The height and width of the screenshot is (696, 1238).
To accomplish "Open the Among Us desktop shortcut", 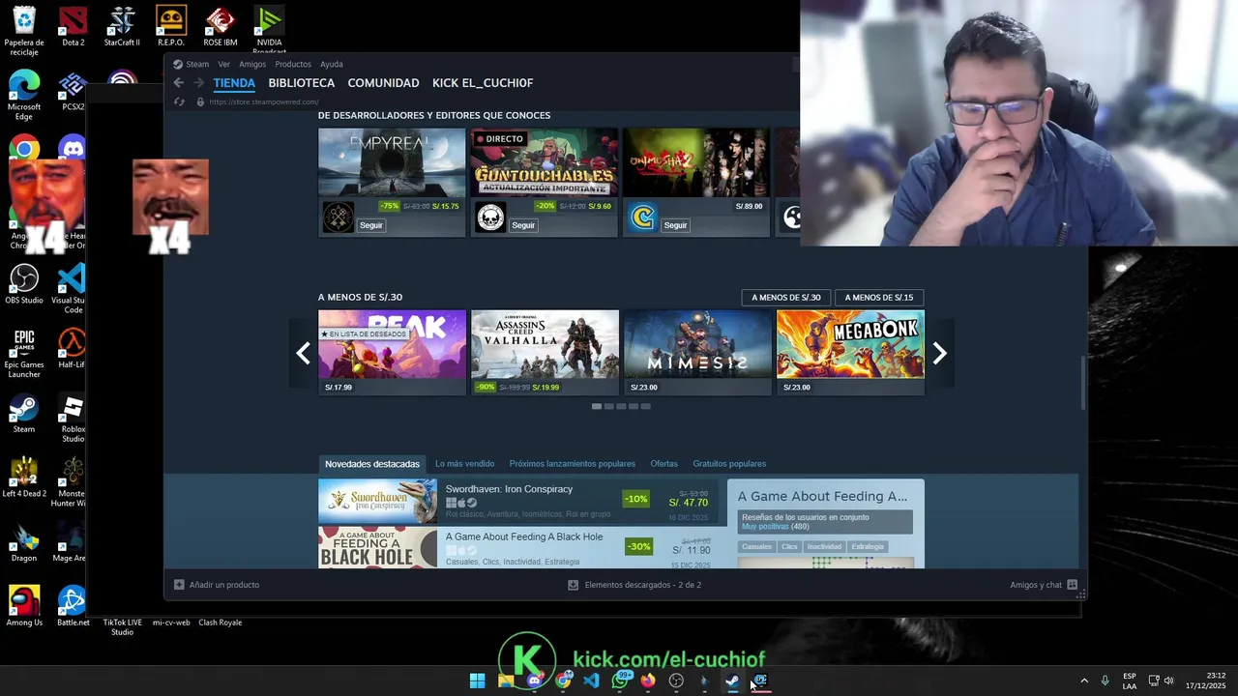I will click(x=24, y=606).
